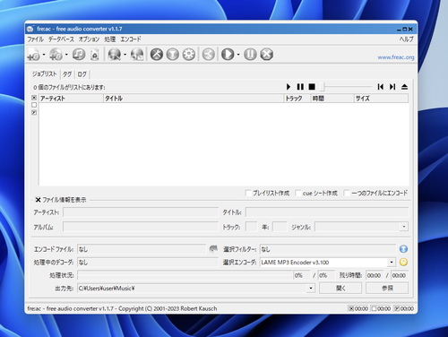448x337 pixels.
Task: Sort joblist by トラック column header
Action: click(297, 99)
